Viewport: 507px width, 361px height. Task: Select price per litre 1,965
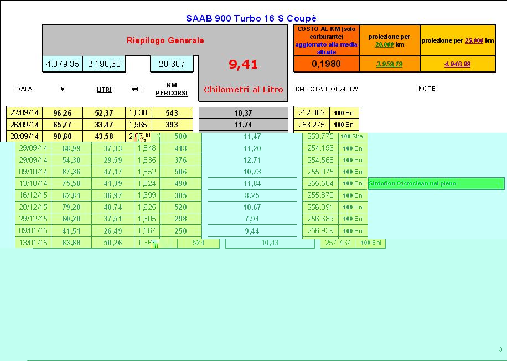138,125
